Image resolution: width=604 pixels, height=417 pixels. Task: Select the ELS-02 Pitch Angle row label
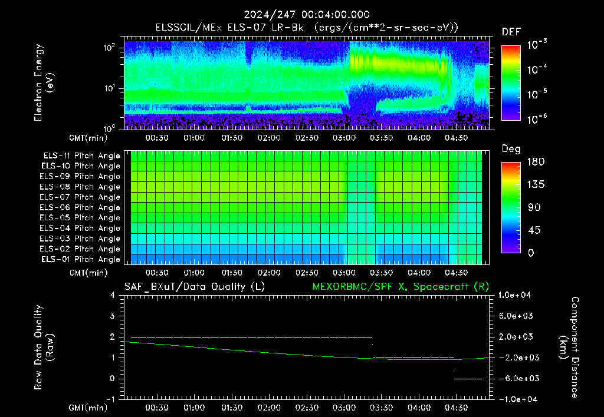click(x=80, y=249)
